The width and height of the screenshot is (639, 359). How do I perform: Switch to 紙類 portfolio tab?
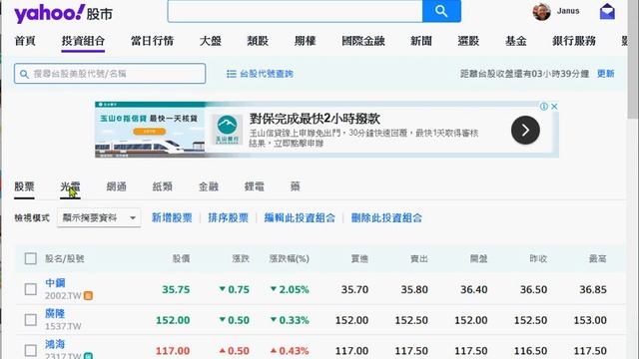pyautogui.click(x=162, y=186)
